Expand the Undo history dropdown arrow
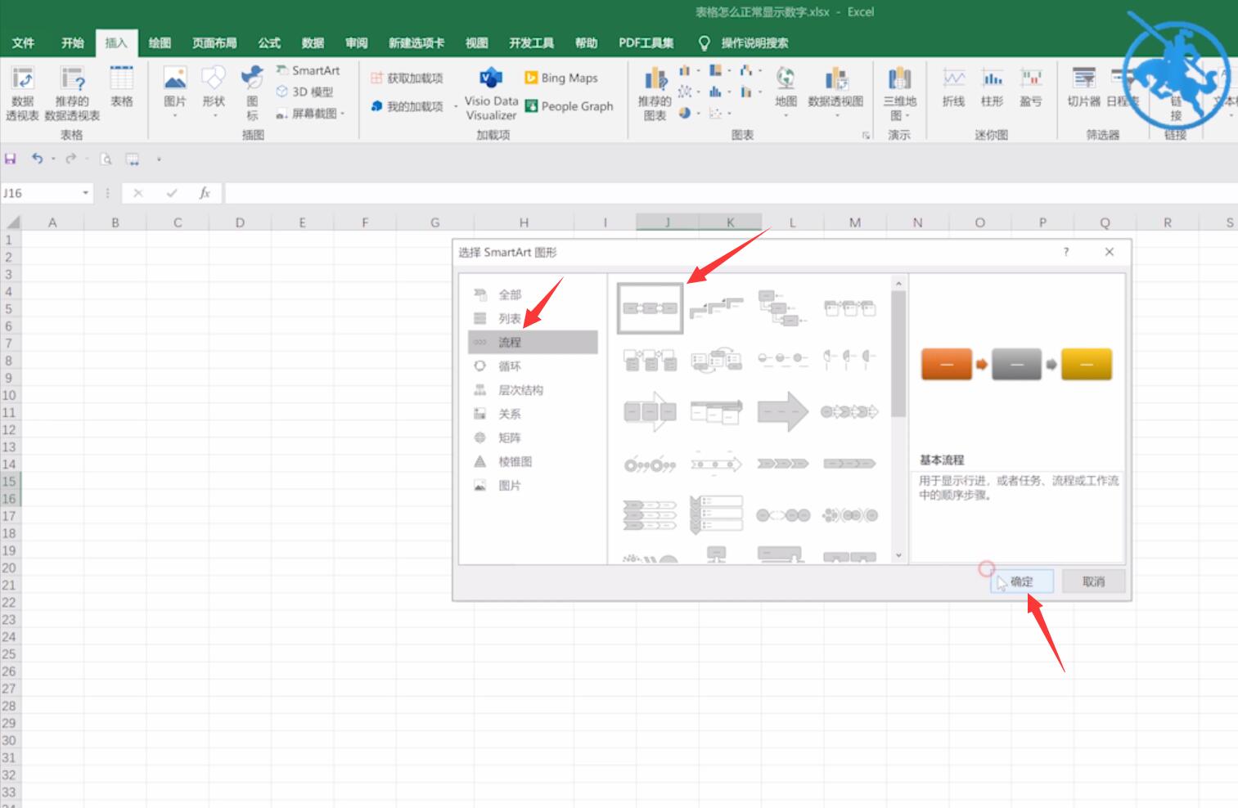The image size is (1238, 808). pos(53,159)
